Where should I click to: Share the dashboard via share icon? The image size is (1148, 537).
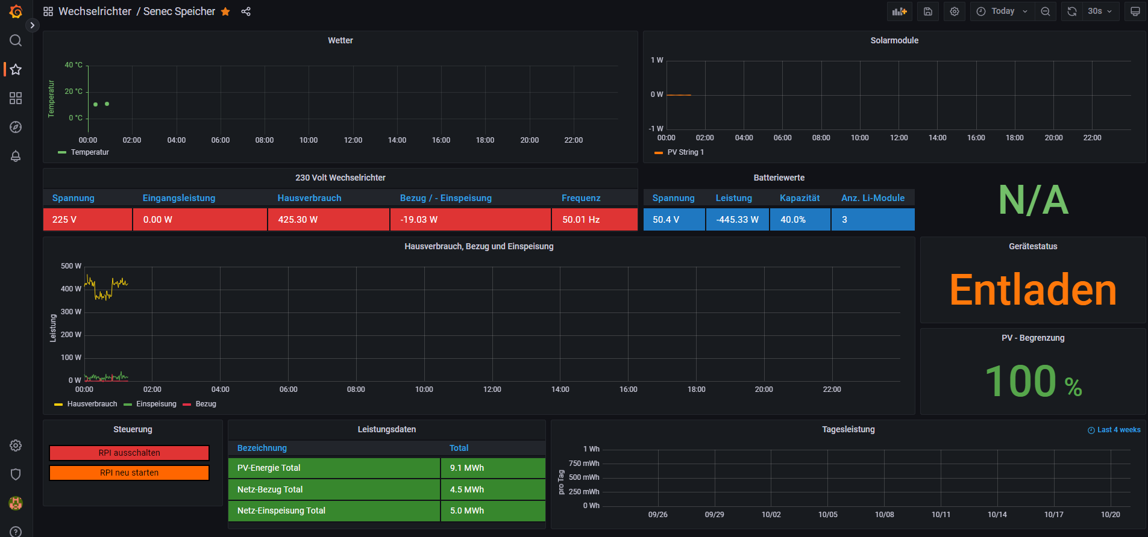246,11
